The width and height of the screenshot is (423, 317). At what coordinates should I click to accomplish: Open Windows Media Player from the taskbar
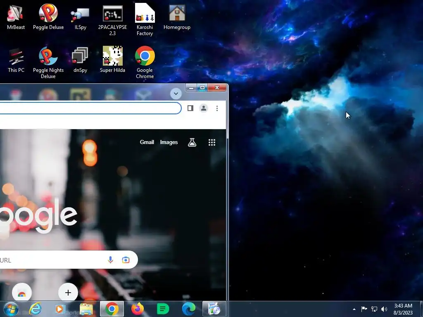(x=60, y=309)
